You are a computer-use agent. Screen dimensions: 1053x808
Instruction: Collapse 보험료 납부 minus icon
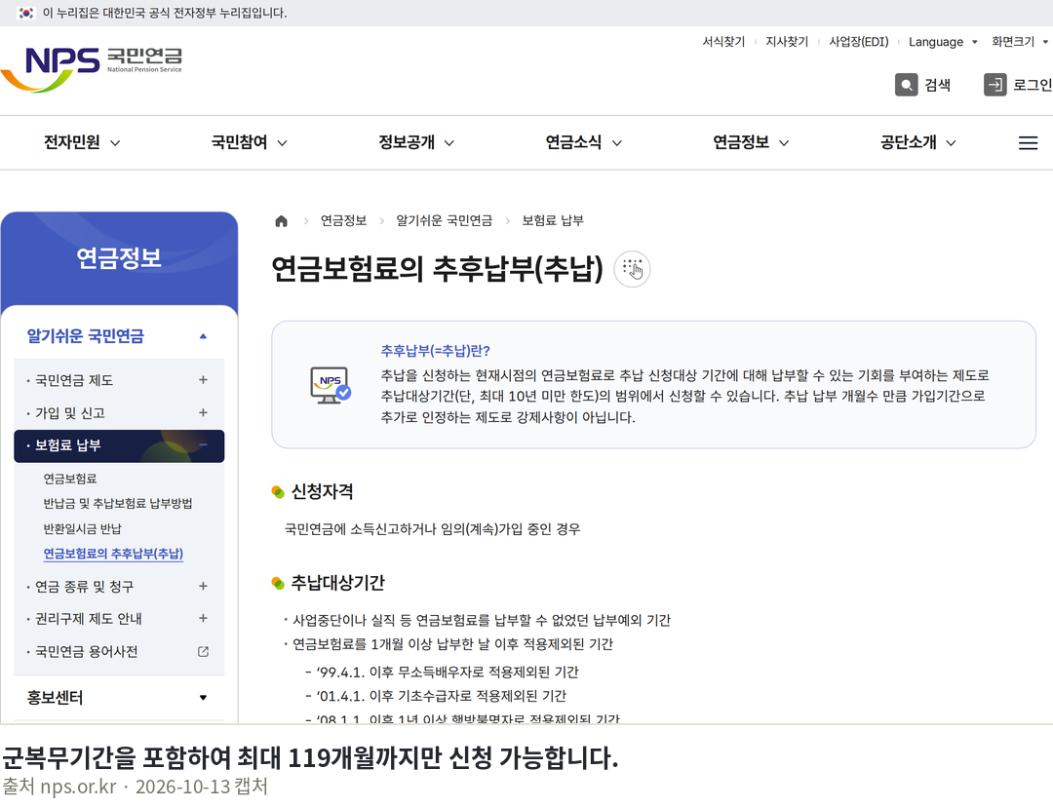click(x=203, y=445)
